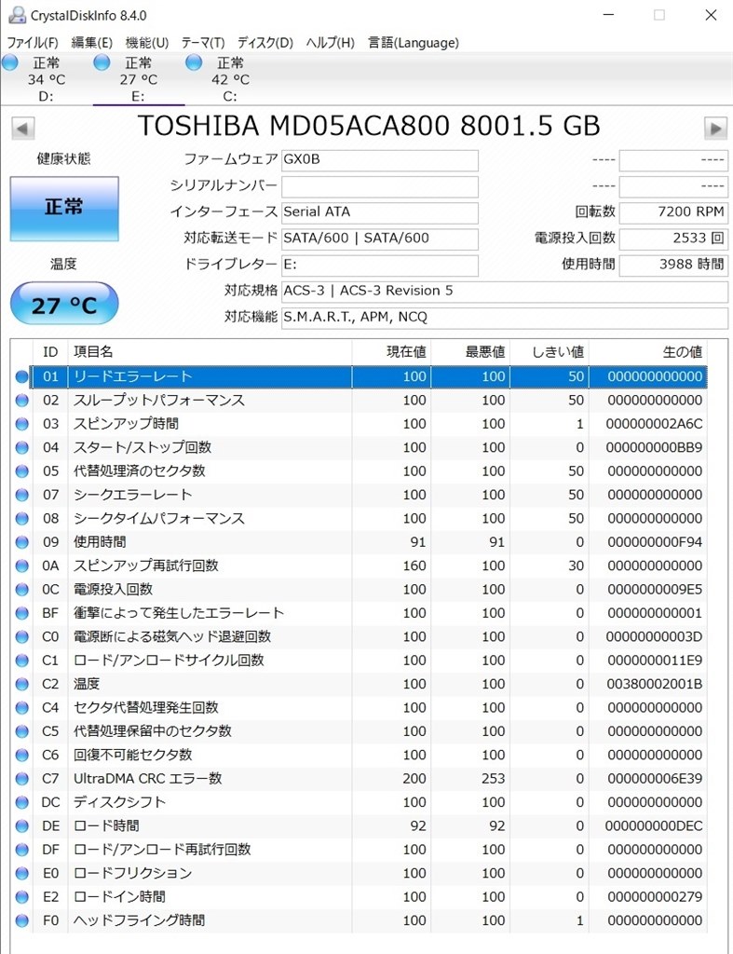Screen dimensions: 733x954
Task: Click the 対応機能 field S.M.A.R.T., APM, NCQ
Action: pyautogui.click(x=504, y=317)
